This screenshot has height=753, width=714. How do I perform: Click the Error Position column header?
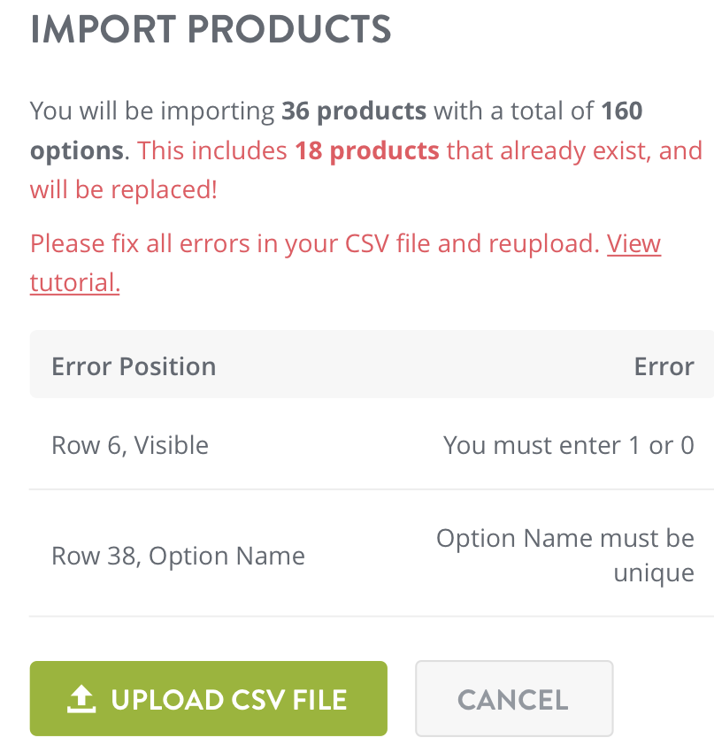133,365
